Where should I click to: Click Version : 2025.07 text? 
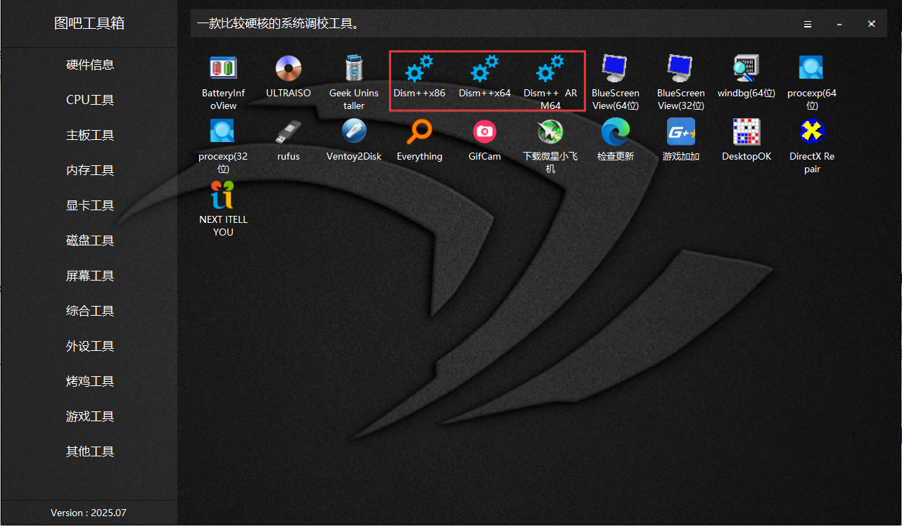pos(89,513)
